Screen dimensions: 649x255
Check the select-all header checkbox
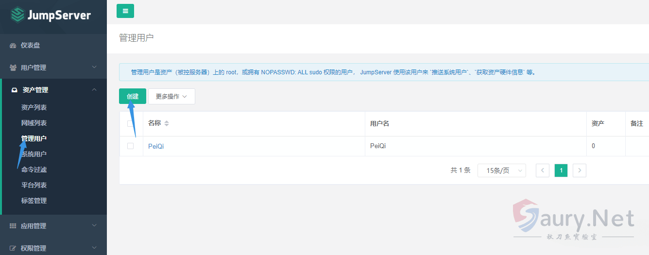click(130, 123)
